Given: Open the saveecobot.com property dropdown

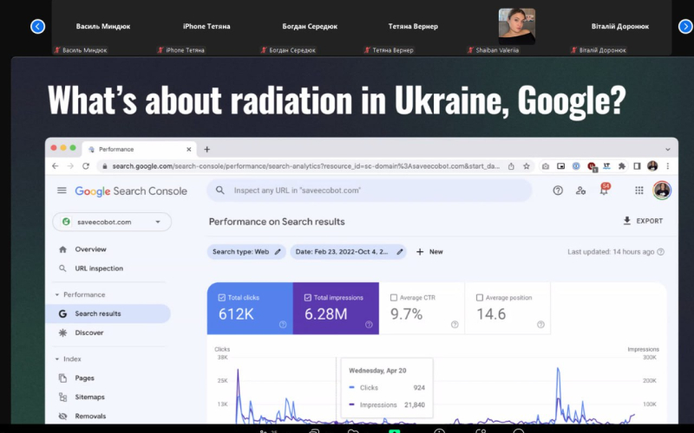Looking at the screenshot, I should 112,222.
